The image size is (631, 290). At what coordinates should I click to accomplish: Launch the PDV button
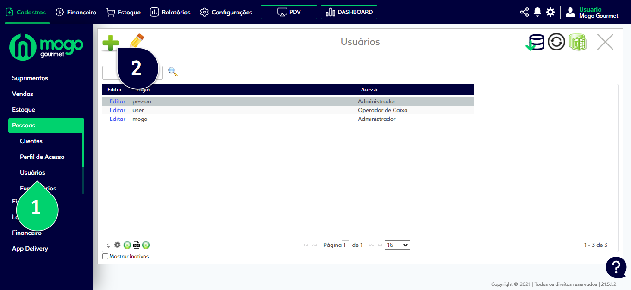click(289, 12)
